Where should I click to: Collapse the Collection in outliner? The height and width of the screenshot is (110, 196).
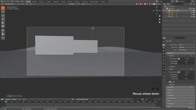165,9
